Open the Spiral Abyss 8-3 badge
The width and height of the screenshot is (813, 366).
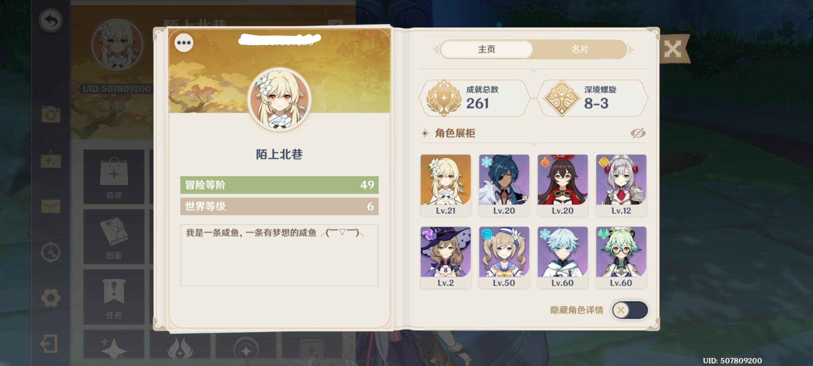(561, 98)
